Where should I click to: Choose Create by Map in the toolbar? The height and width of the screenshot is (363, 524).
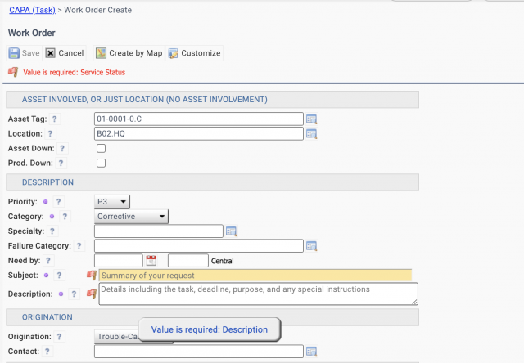pos(129,53)
